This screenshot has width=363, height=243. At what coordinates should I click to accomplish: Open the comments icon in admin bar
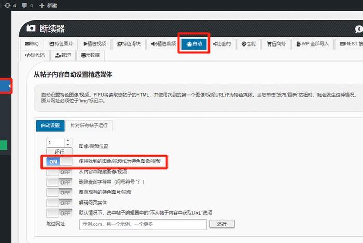[24, 5]
